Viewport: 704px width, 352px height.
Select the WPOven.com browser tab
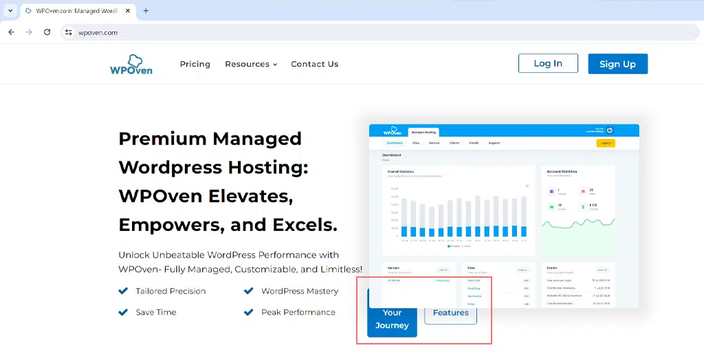[76, 11]
